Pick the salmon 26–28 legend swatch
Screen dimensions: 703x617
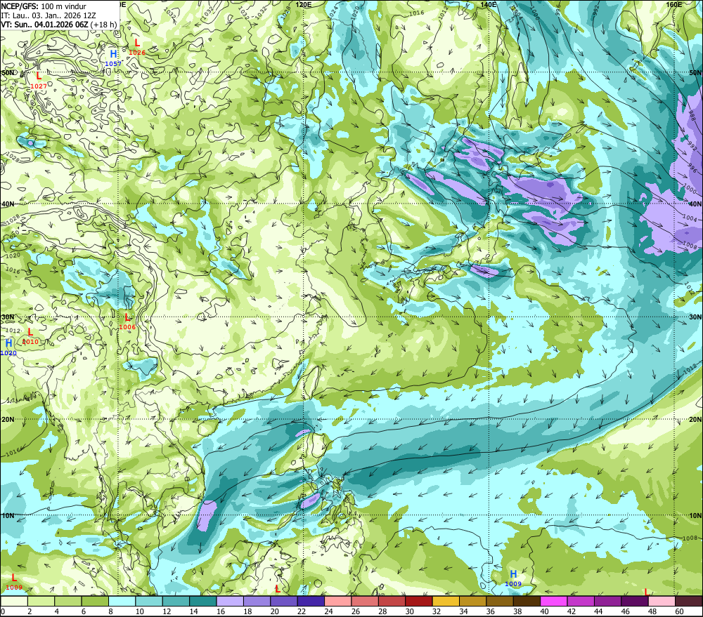click(365, 601)
